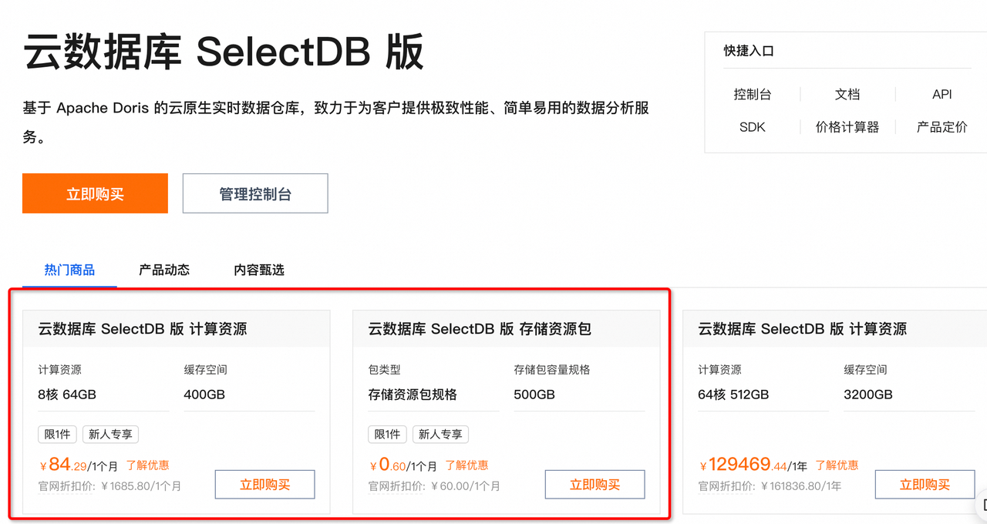Viewport: 987px width, 524px height.
Task: Click 立即购买 on the 8核 64GB card
Action: [264, 484]
